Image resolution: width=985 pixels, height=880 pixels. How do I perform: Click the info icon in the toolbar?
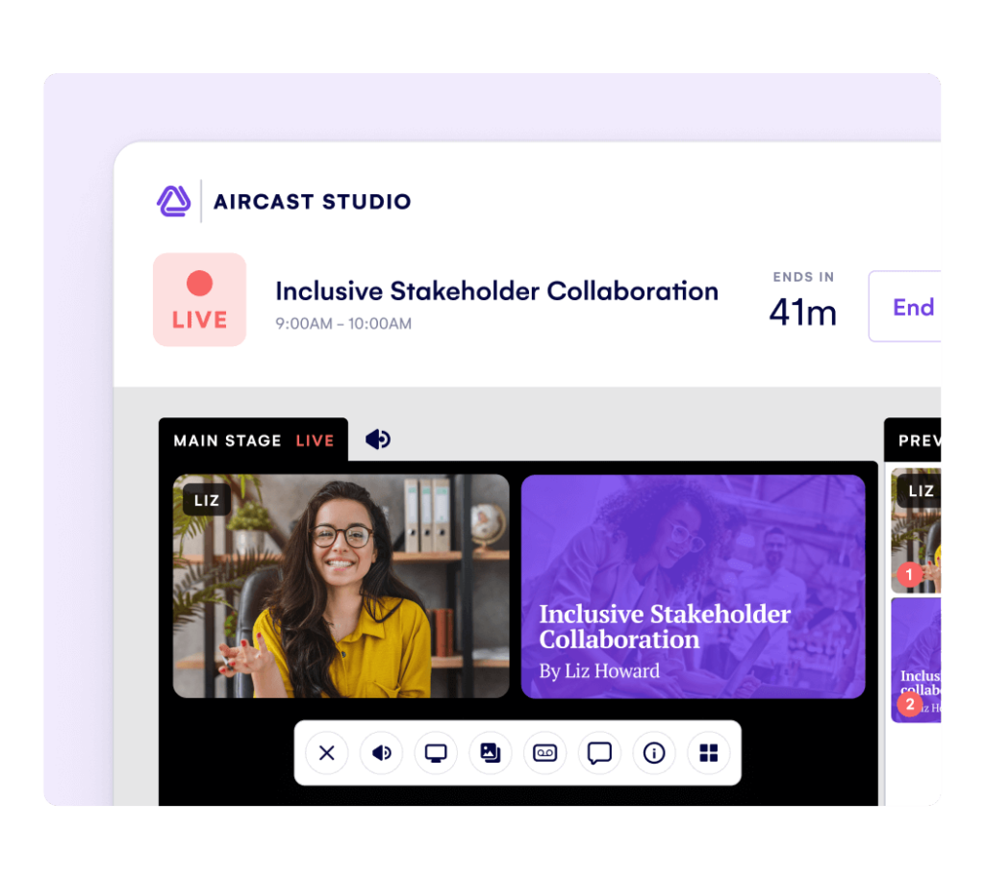point(654,753)
